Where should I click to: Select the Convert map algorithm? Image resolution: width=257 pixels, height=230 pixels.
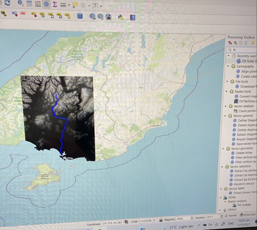coord(246,96)
